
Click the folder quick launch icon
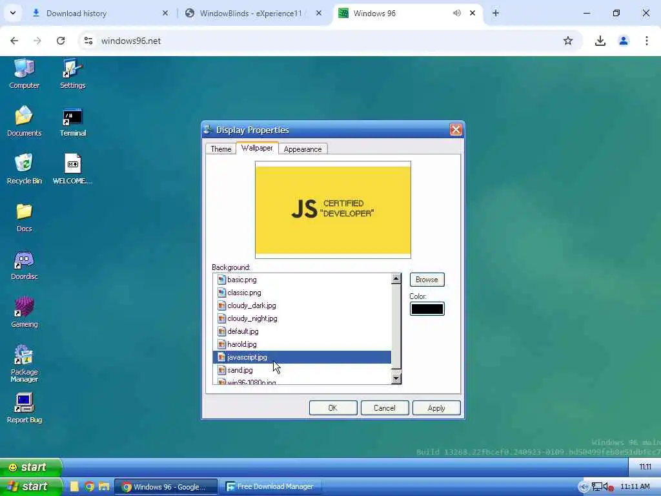104,486
